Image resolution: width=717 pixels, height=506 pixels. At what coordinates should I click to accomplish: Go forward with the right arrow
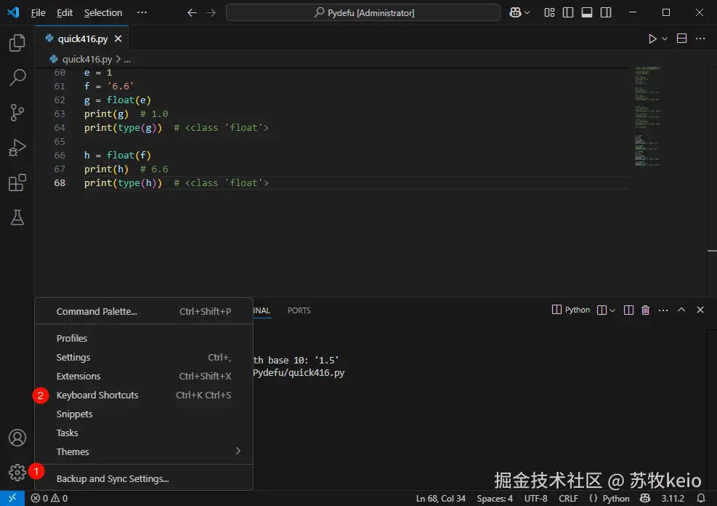[211, 13]
